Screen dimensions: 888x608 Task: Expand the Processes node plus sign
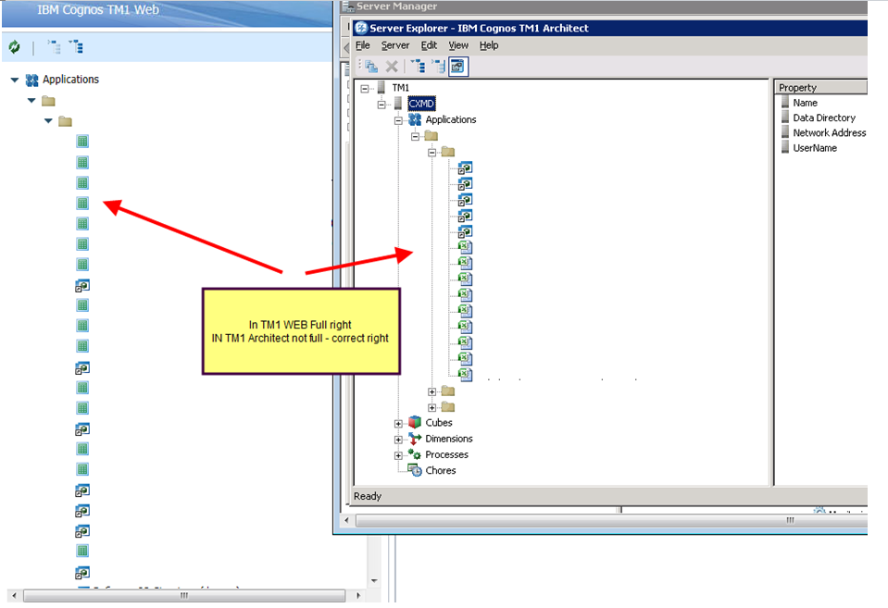(399, 454)
